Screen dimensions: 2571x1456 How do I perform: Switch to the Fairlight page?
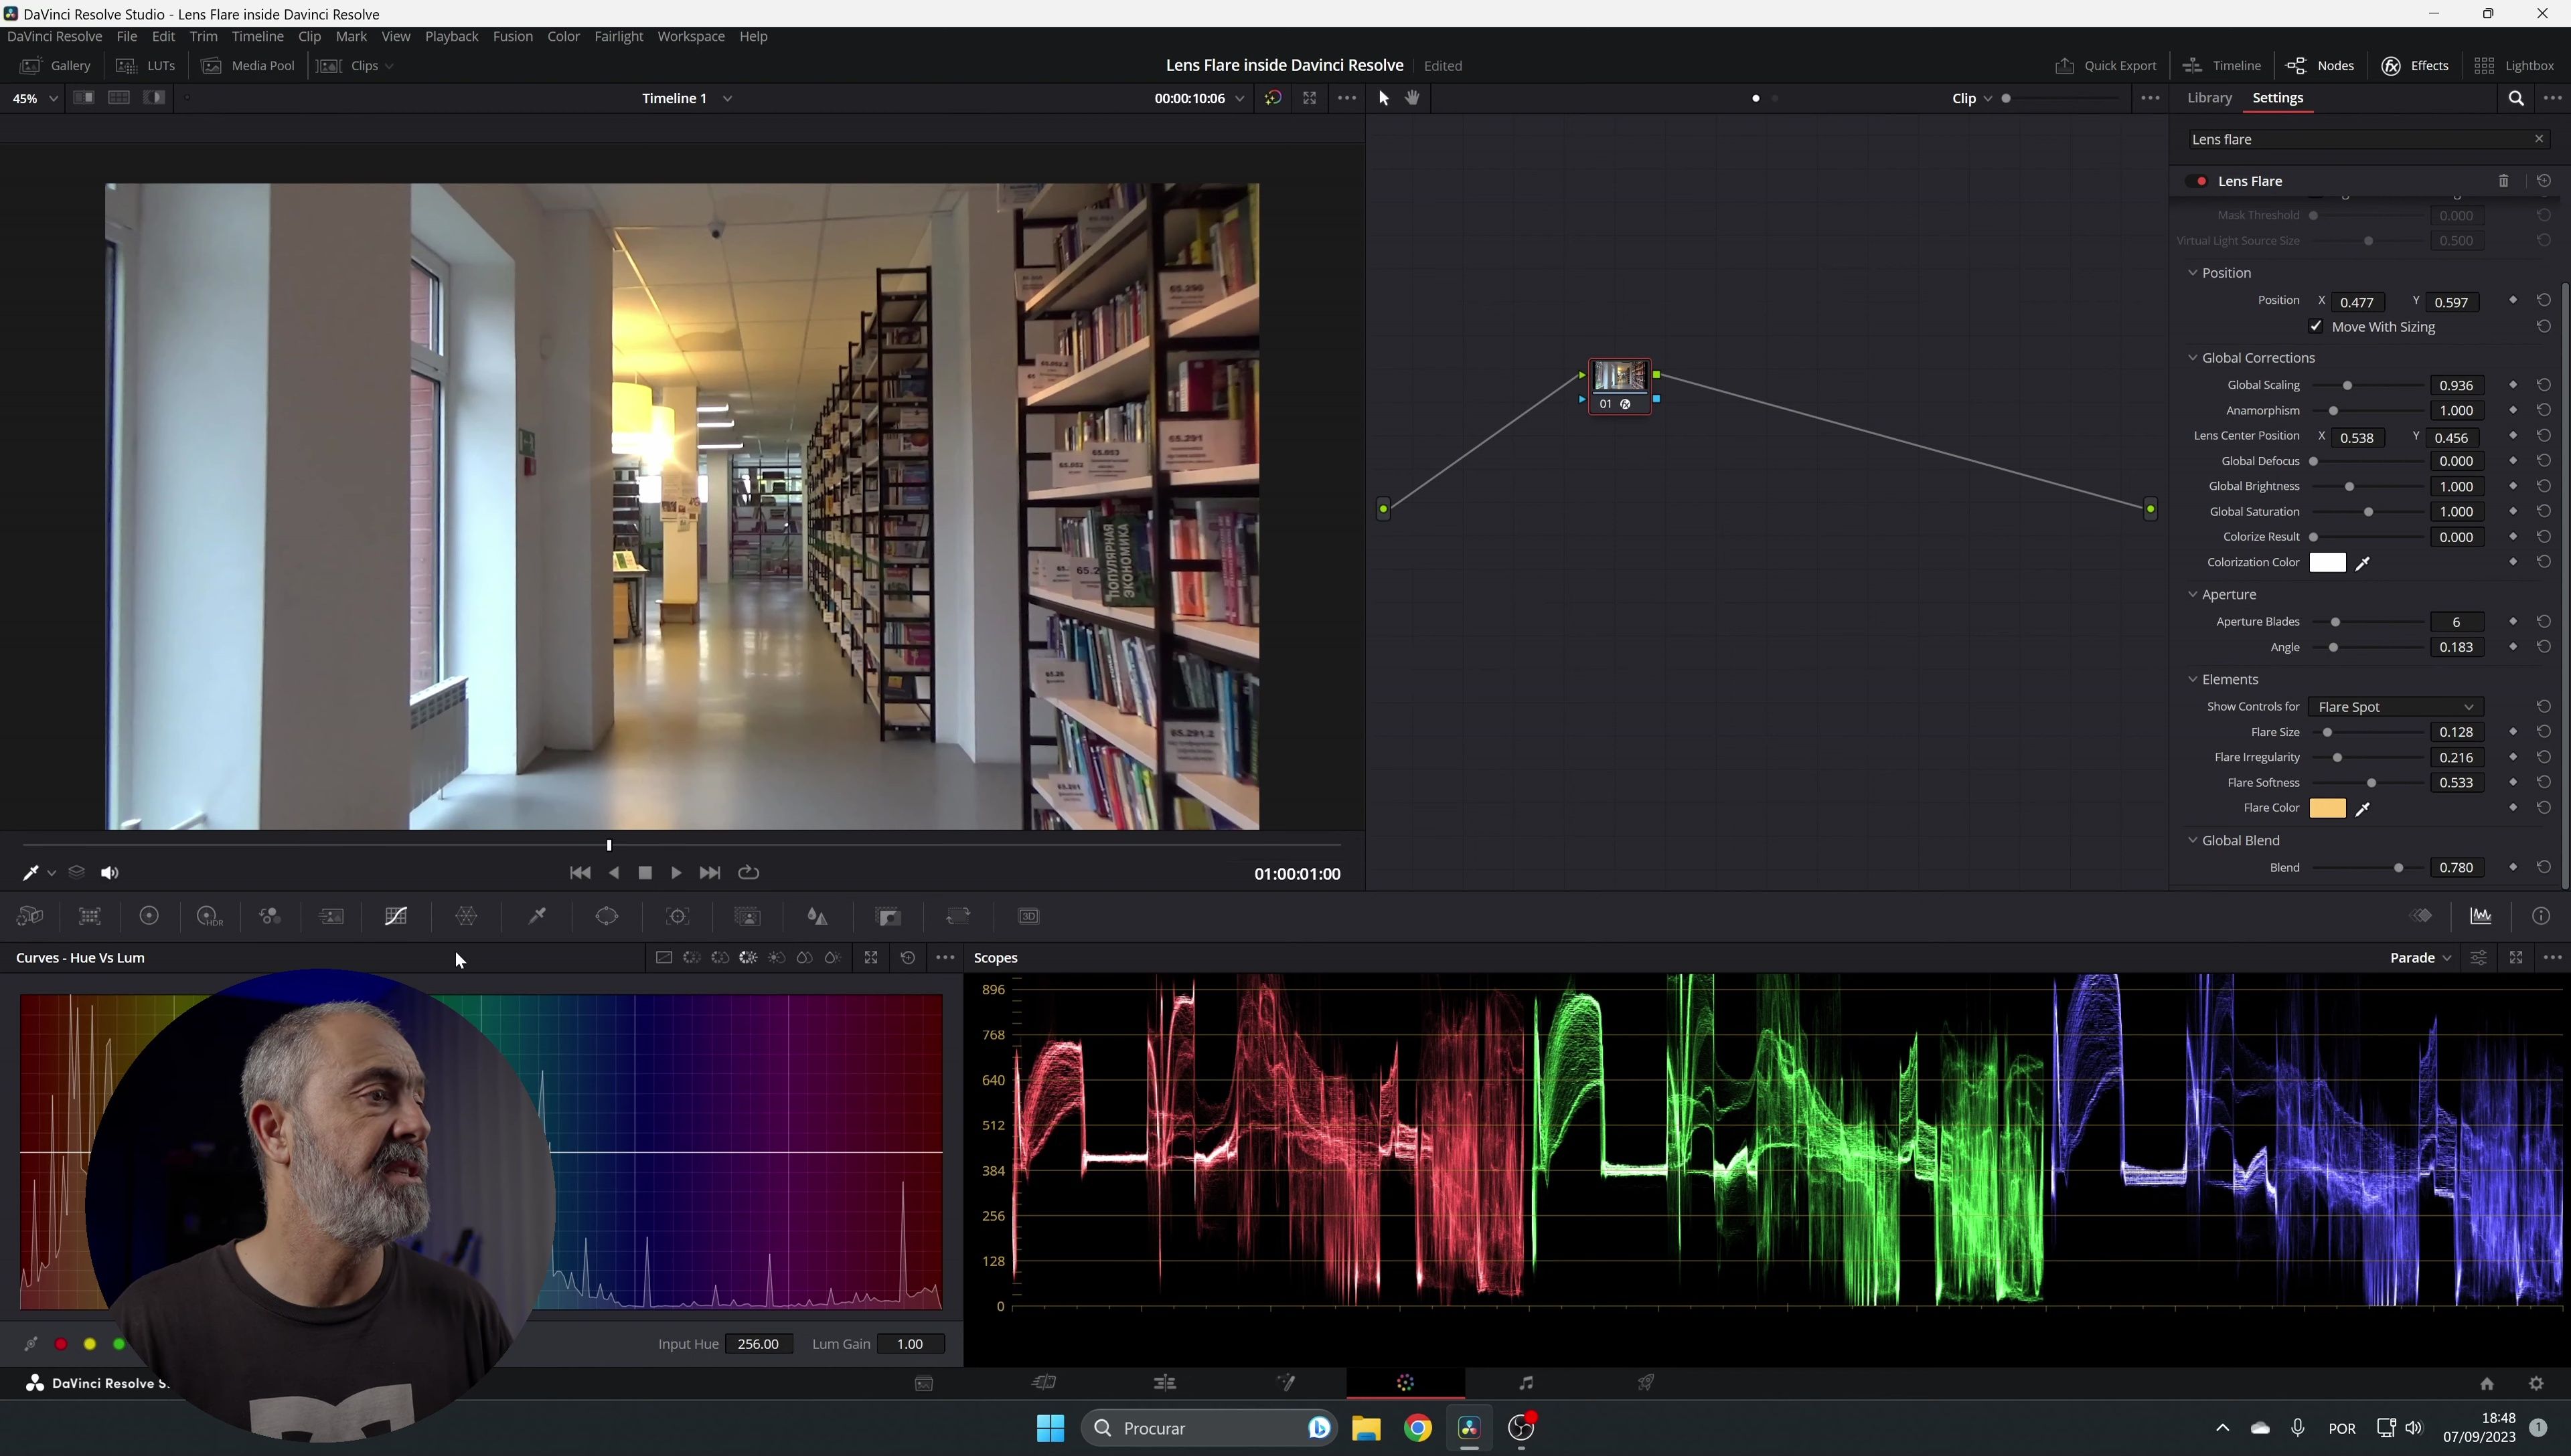point(1526,1383)
